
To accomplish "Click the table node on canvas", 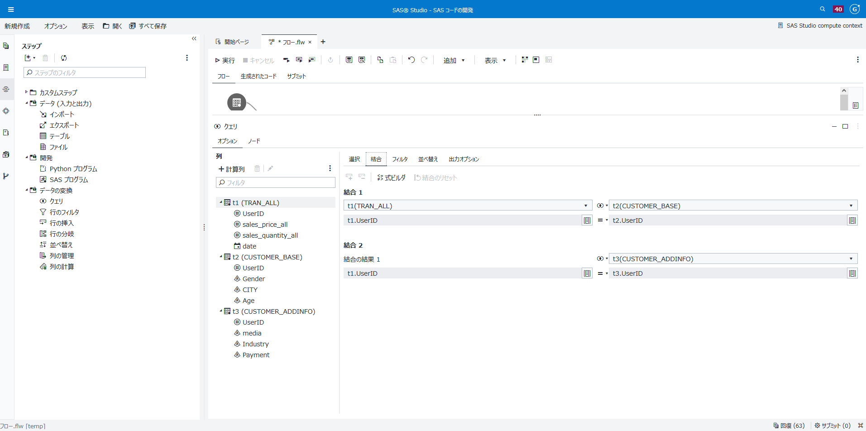I will point(237,102).
